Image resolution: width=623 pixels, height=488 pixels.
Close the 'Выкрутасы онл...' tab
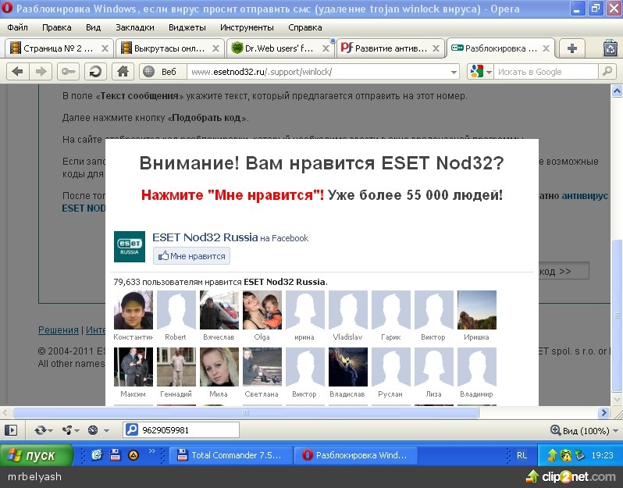click(x=215, y=48)
